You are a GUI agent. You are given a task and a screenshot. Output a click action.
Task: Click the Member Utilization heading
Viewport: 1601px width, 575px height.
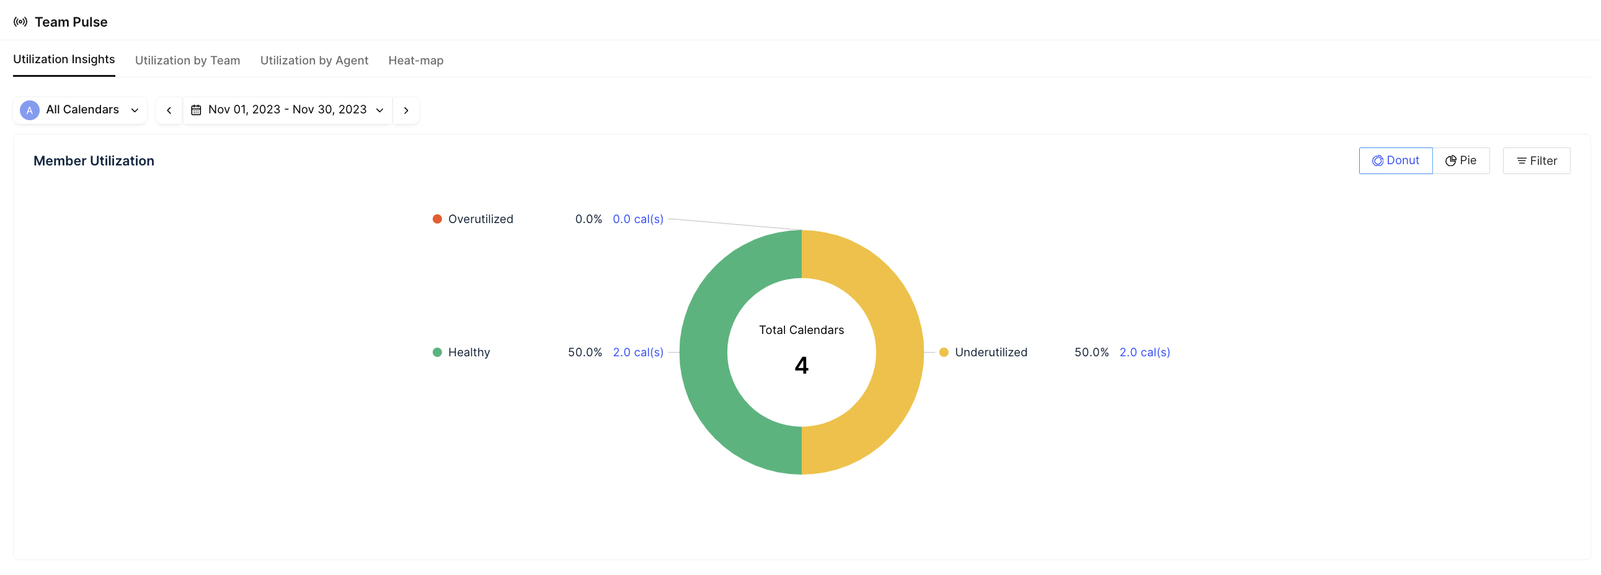94,161
